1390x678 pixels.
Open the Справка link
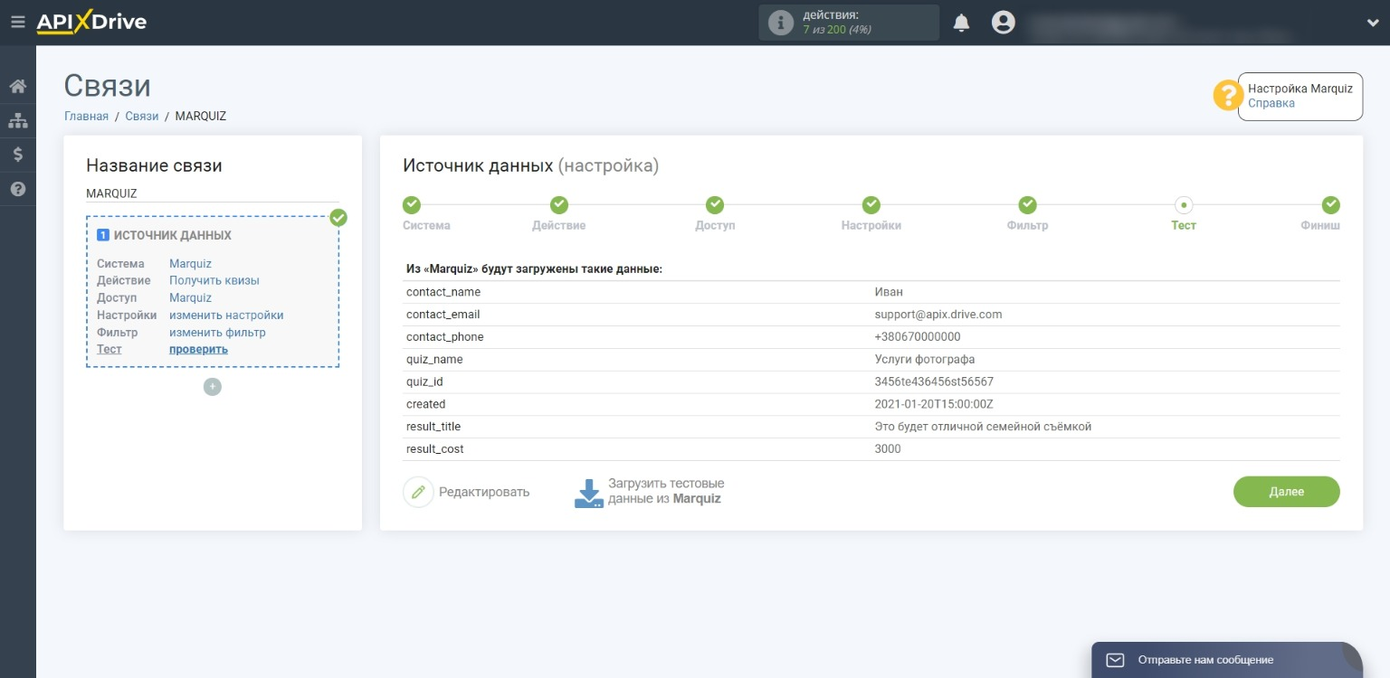[x=1271, y=103]
